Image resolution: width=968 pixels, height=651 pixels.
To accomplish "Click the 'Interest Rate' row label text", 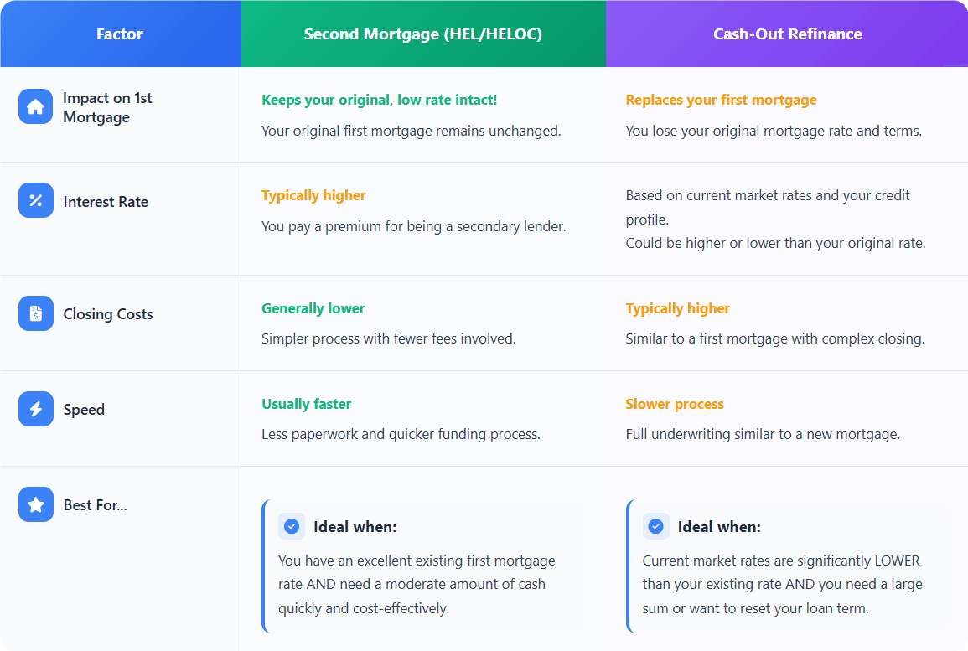I will (x=106, y=202).
